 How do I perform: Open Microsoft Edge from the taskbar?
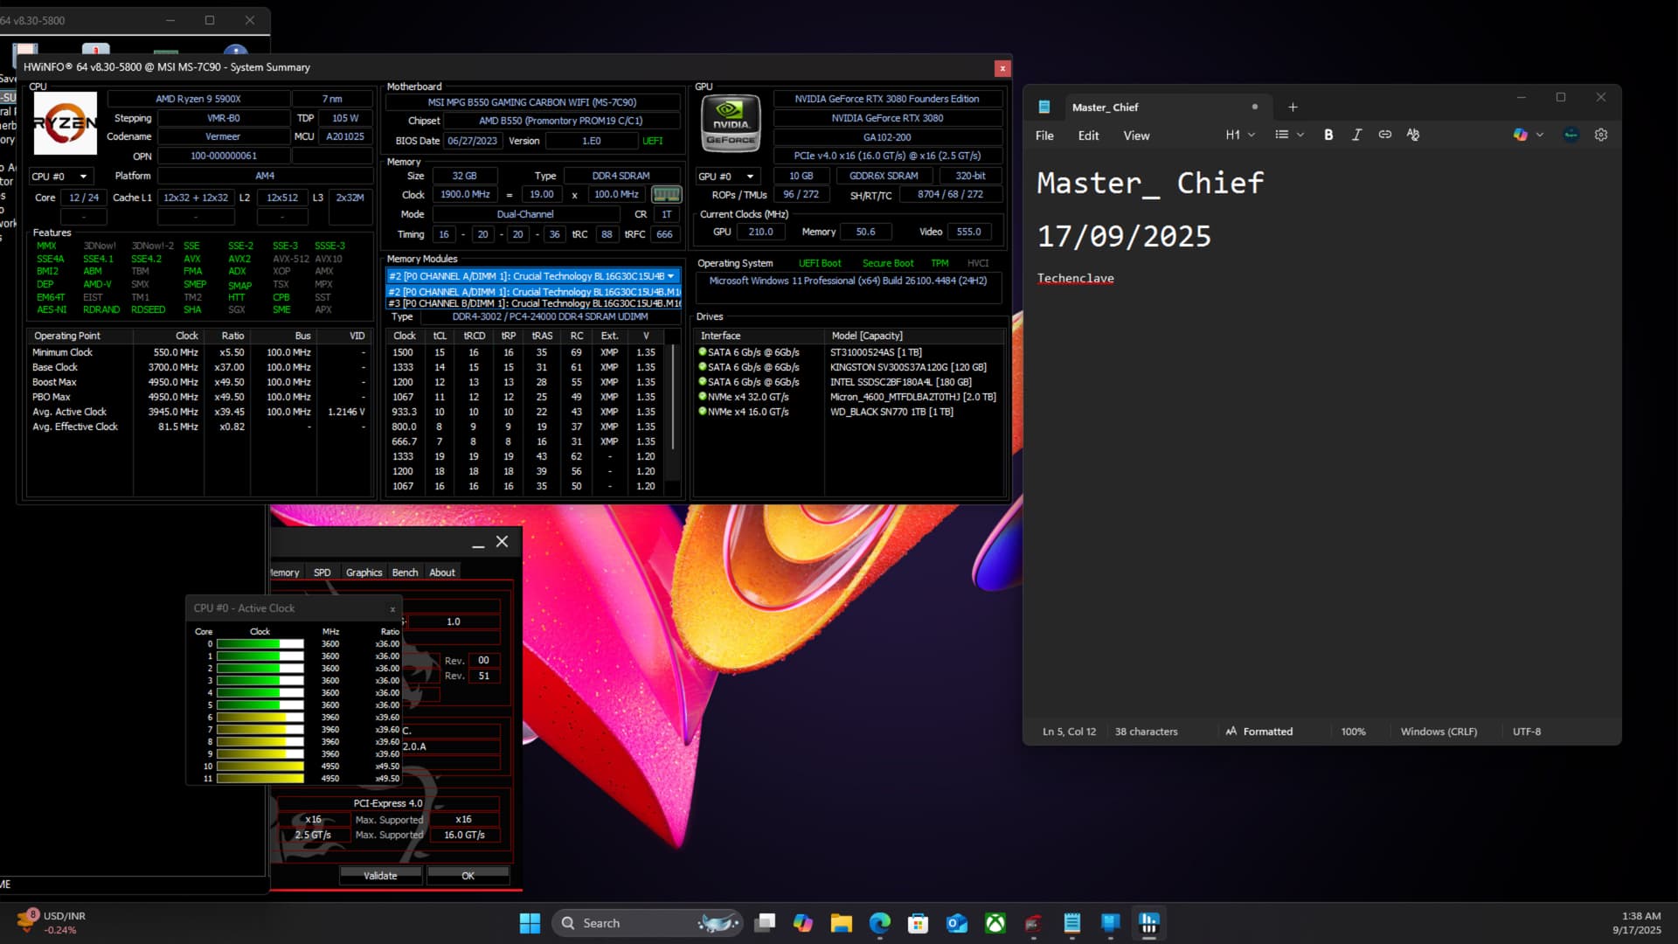click(880, 923)
